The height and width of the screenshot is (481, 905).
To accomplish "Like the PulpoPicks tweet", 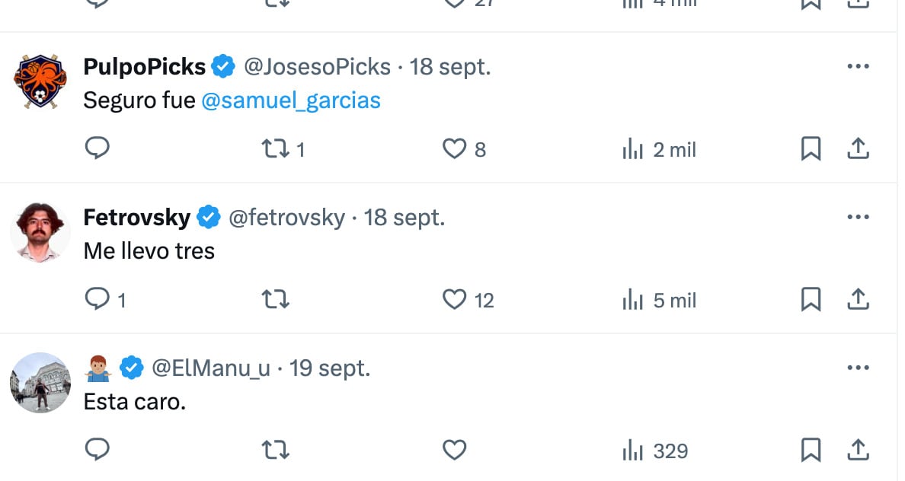I will [454, 149].
